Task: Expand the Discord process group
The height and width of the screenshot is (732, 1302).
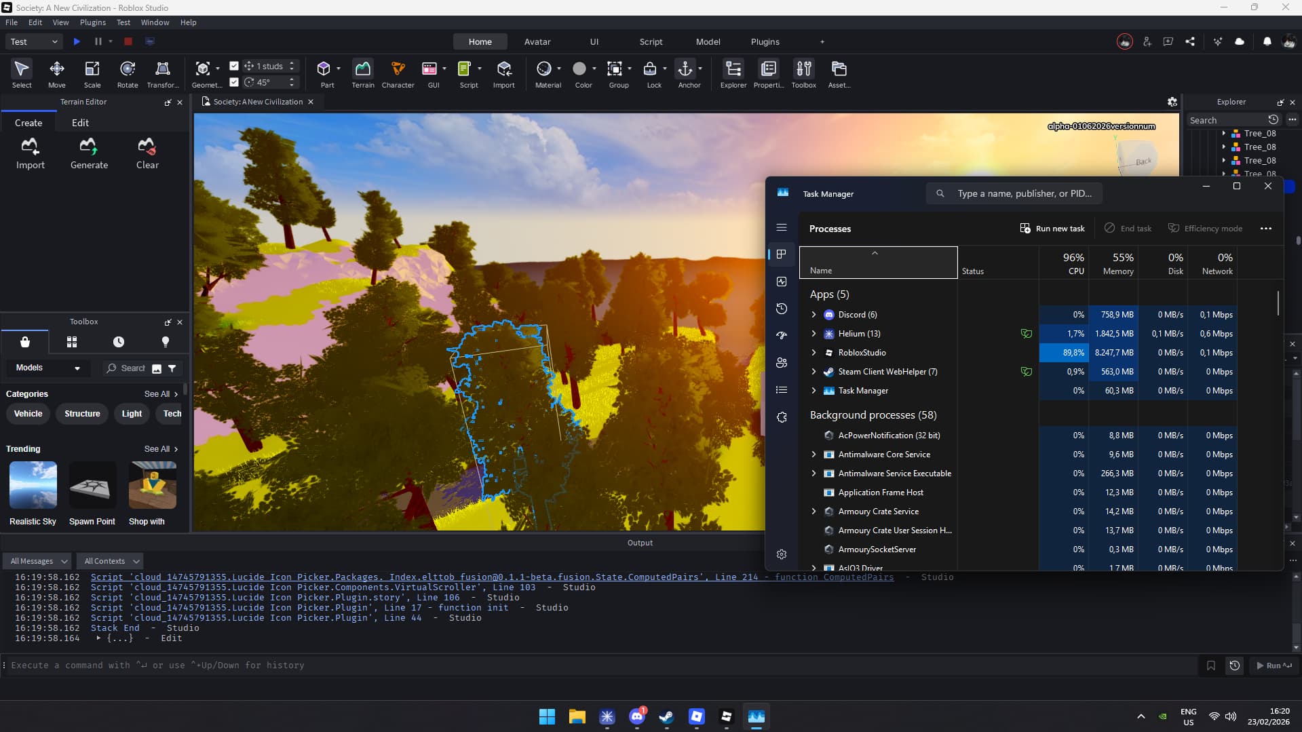Action: [813, 315]
